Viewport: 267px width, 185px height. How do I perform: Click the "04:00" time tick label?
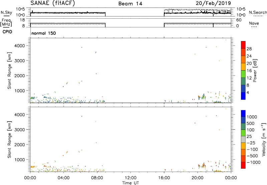coord(63,178)
